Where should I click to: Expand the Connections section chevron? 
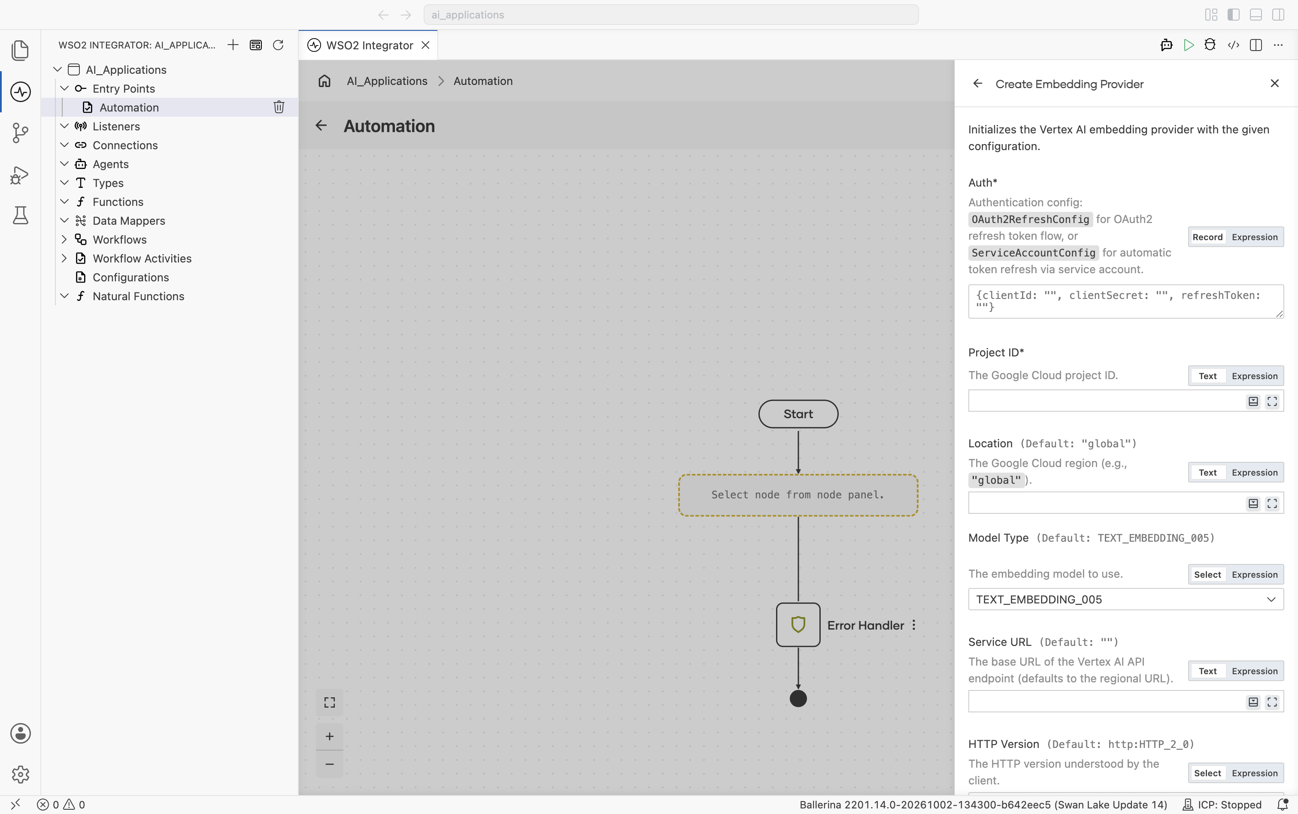click(64, 145)
